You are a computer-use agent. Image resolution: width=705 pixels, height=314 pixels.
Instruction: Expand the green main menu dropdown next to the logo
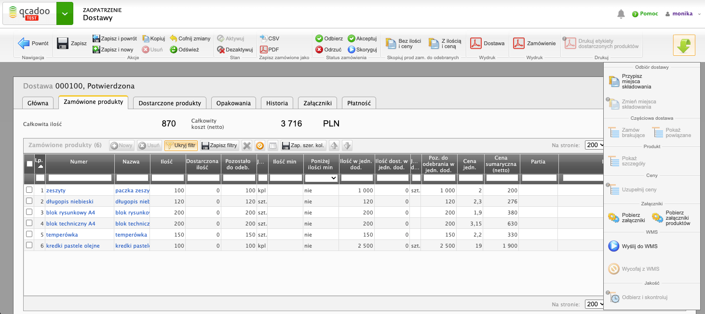click(65, 14)
